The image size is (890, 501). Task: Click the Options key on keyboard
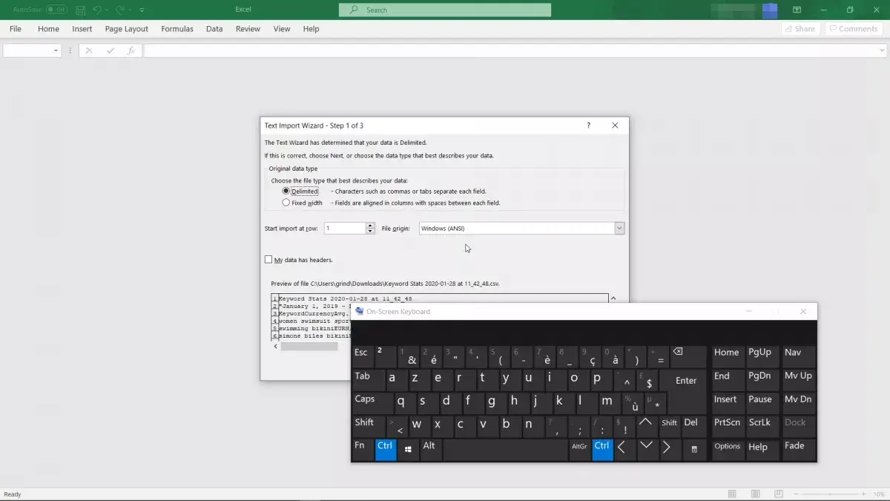coord(728,450)
